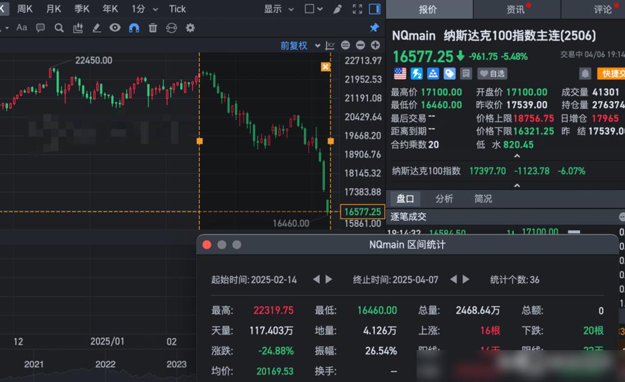This screenshot has width=625, height=382.
Task: Click the paintbrush theme icon
Action: pos(337,9)
